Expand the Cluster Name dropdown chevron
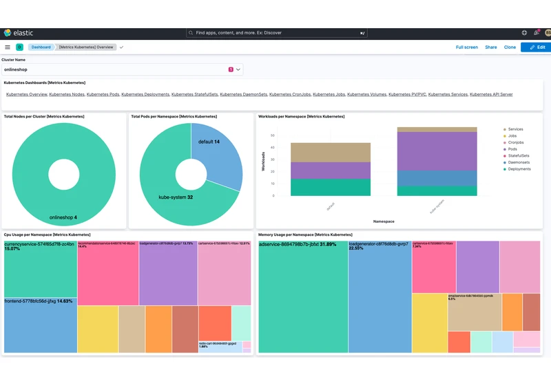 (x=238, y=69)
